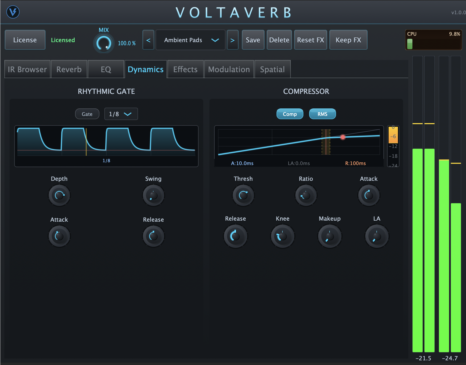Click the gain reduction meter
466x365 pixels.
point(393,146)
